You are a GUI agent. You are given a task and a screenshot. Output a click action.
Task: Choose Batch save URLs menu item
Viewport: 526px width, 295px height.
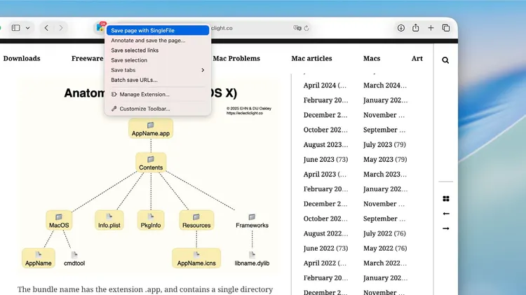point(134,80)
